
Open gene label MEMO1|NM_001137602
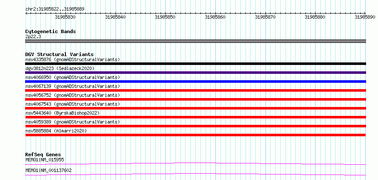(x=48, y=170)
